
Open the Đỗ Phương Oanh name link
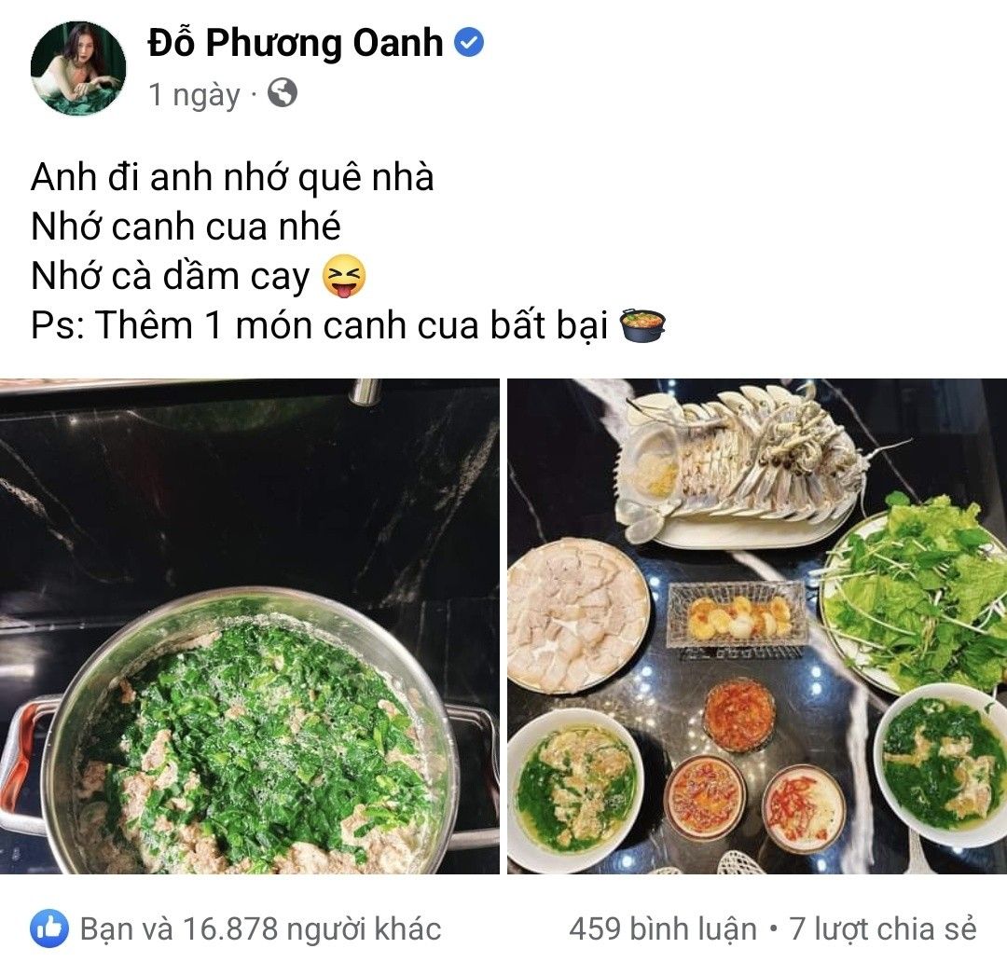coord(296,44)
